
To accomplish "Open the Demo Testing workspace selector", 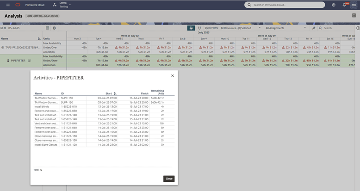I will coord(65,5).
